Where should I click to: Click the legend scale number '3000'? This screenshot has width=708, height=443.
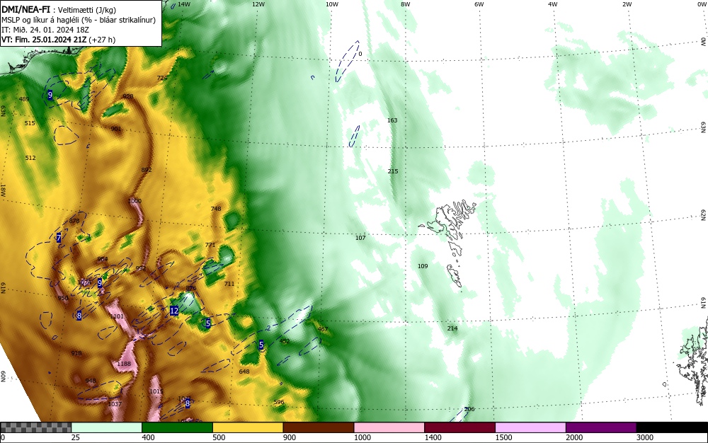click(x=645, y=437)
